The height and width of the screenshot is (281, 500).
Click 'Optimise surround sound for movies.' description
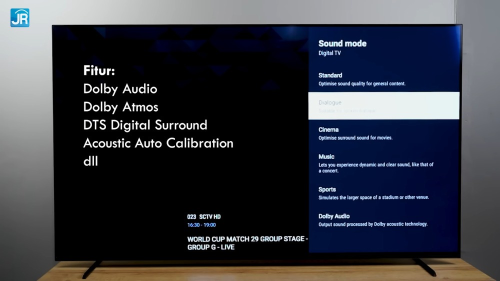click(355, 138)
